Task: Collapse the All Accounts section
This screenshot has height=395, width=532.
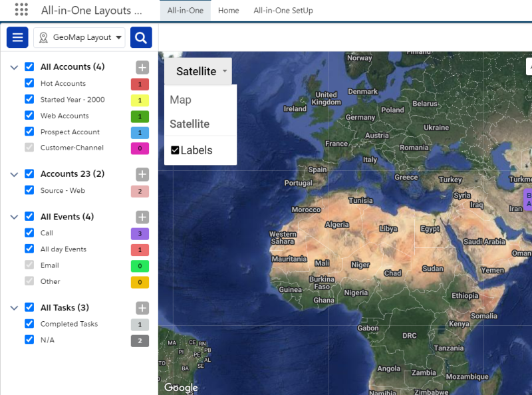Action: point(14,67)
